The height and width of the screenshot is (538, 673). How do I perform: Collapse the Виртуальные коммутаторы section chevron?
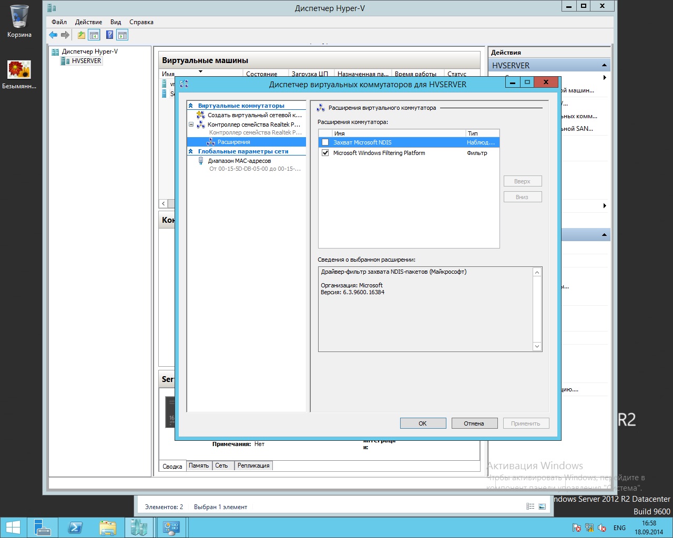pyautogui.click(x=191, y=106)
